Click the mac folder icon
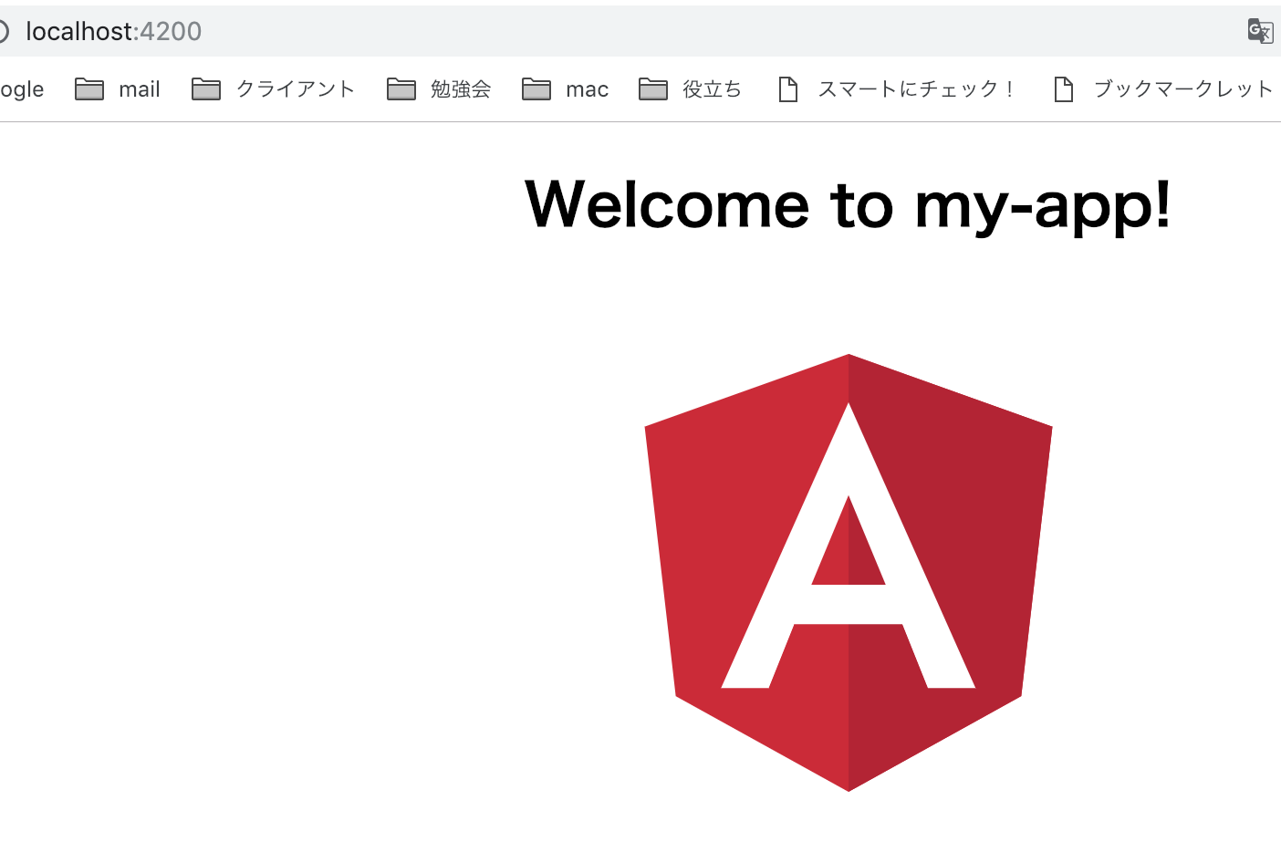 pyautogui.click(x=536, y=89)
